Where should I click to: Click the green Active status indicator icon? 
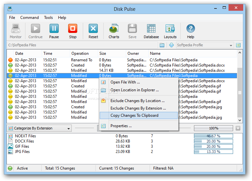(x=10, y=168)
